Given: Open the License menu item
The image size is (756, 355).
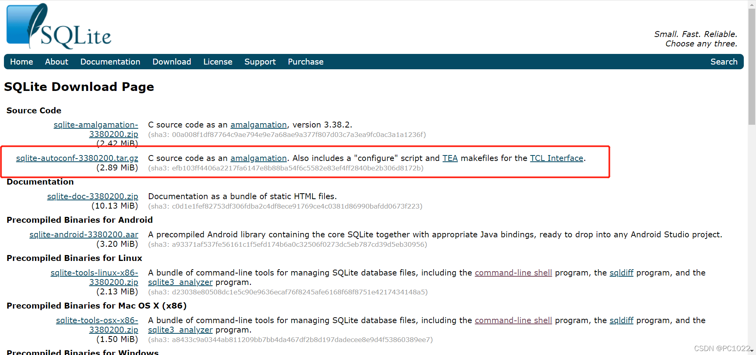Looking at the screenshot, I should [x=218, y=62].
